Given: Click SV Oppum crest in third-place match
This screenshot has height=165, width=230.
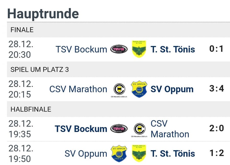Looking at the screenshot, I should [139, 89].
